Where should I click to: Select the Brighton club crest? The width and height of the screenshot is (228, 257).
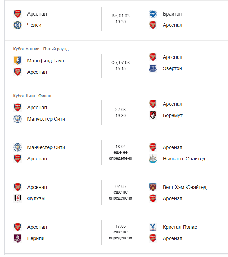click(x=153, y=14)
